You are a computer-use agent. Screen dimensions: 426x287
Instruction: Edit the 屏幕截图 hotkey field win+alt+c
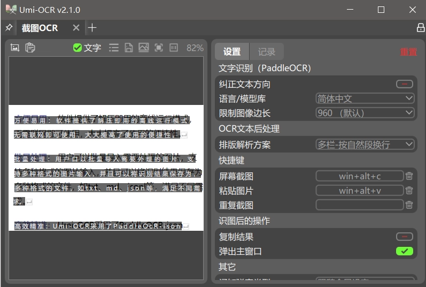[359, 176]
